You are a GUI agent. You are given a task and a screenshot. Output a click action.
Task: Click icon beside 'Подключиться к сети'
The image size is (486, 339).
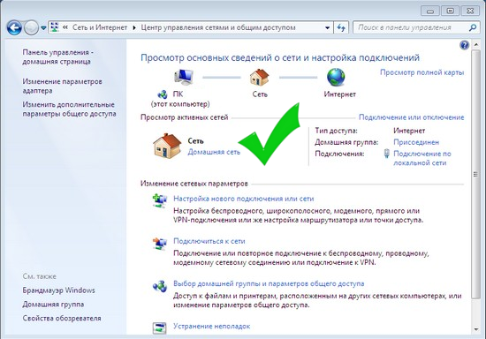[160, 244]
